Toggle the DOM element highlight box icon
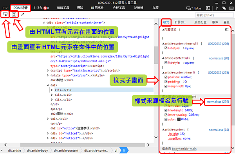The width and height of the screenshot is (235, 154). point(14,14)
